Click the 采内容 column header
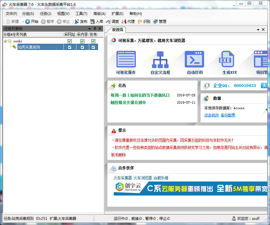Image resolution: width=270 pixels, height=225 pixels. point(82,34)
